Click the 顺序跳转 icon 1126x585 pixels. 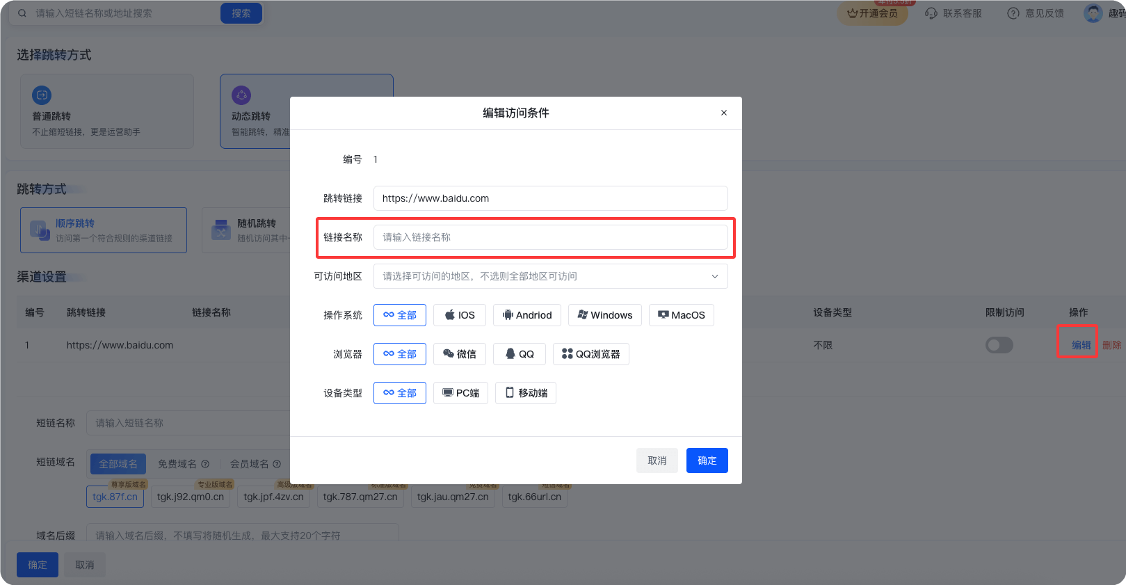(39, 230)
